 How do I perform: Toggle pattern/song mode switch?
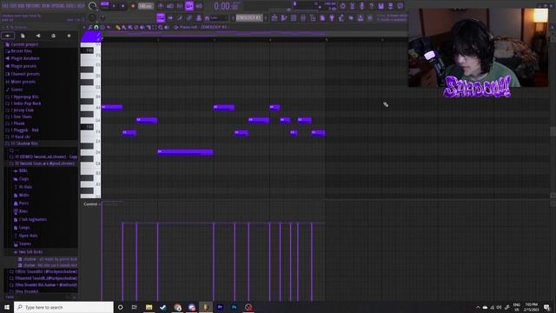coord(105,4)
